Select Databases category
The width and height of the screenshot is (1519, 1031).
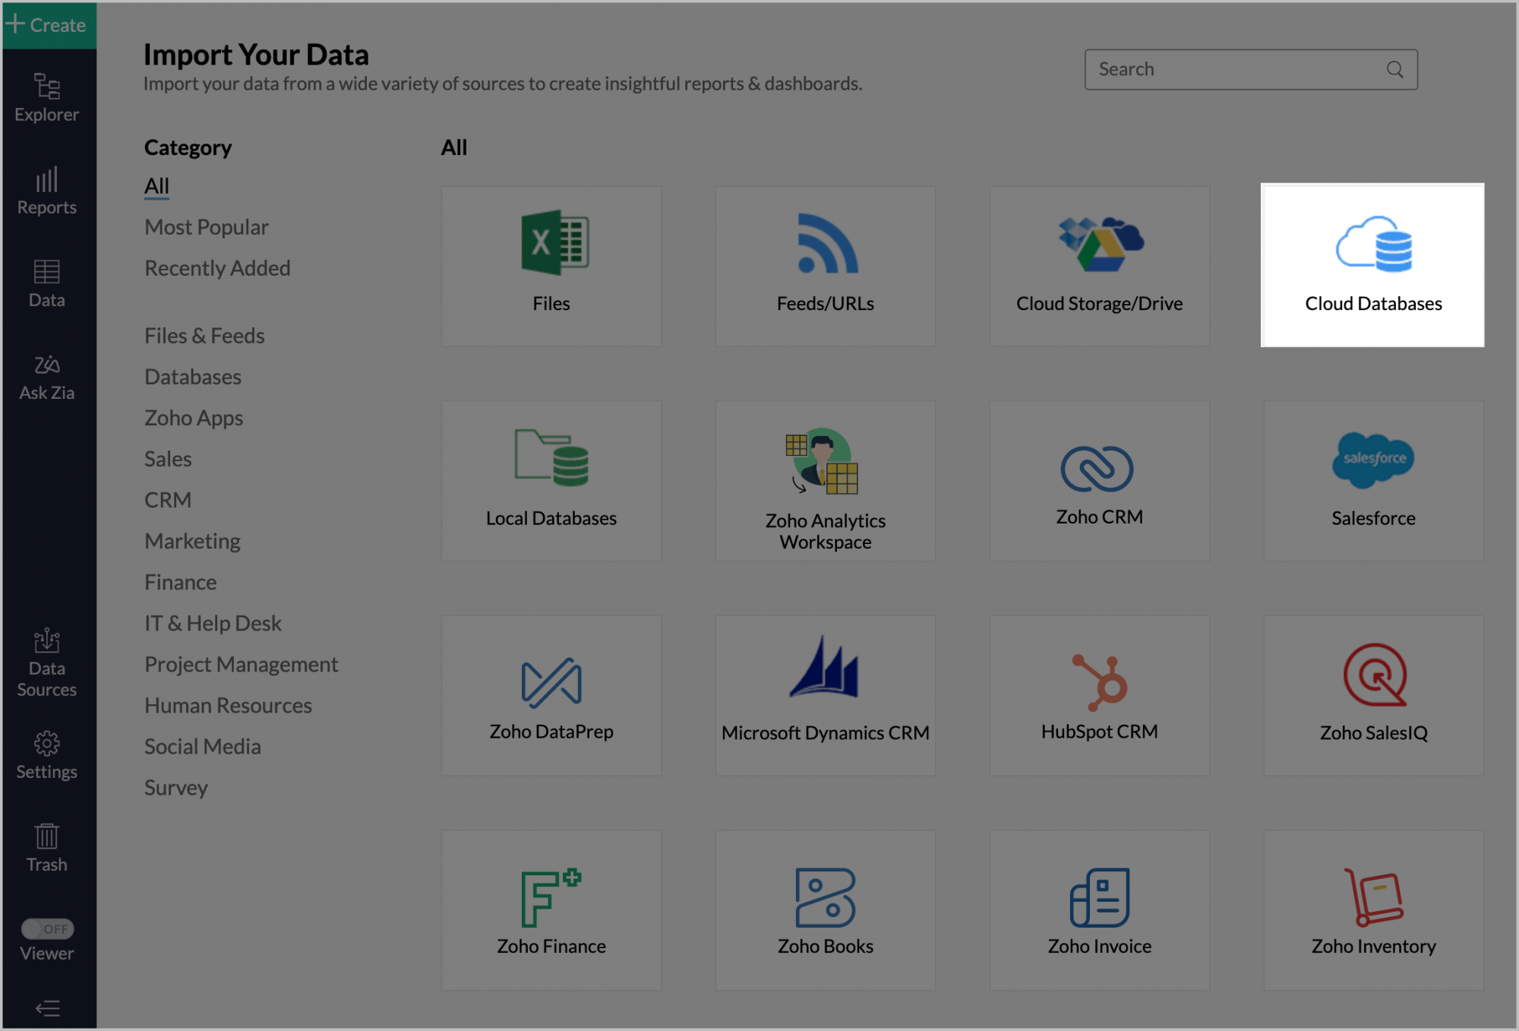(193, 377)
